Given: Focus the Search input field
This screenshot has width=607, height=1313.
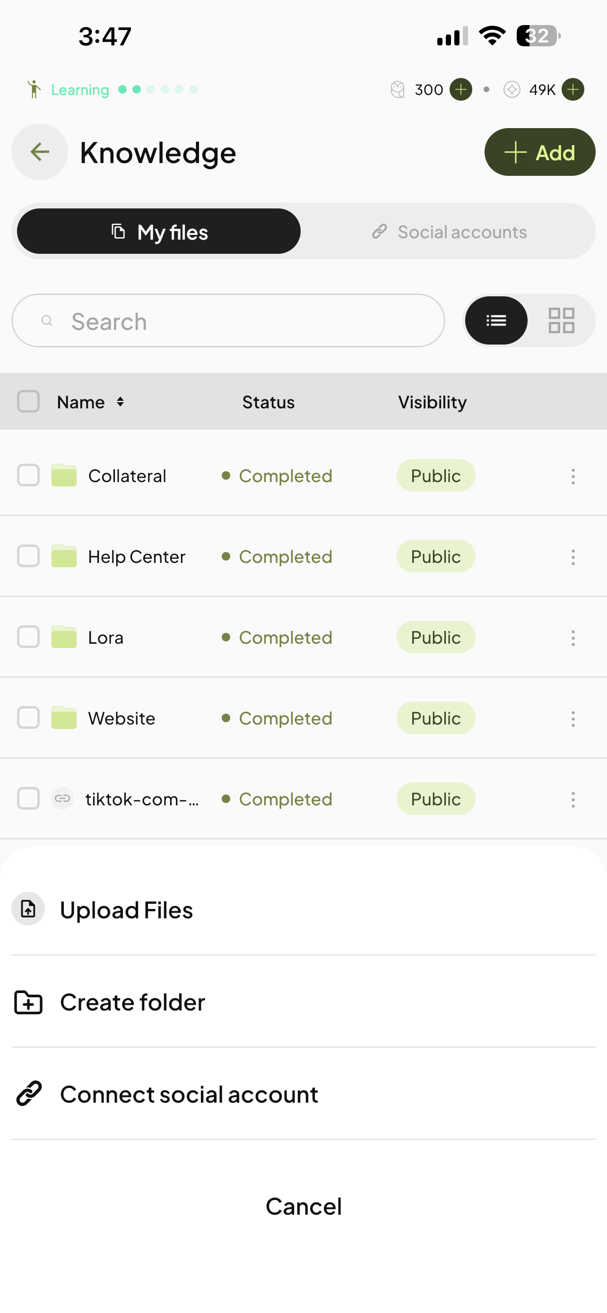Looking at the screenshot, I should [x=228, y=320].
